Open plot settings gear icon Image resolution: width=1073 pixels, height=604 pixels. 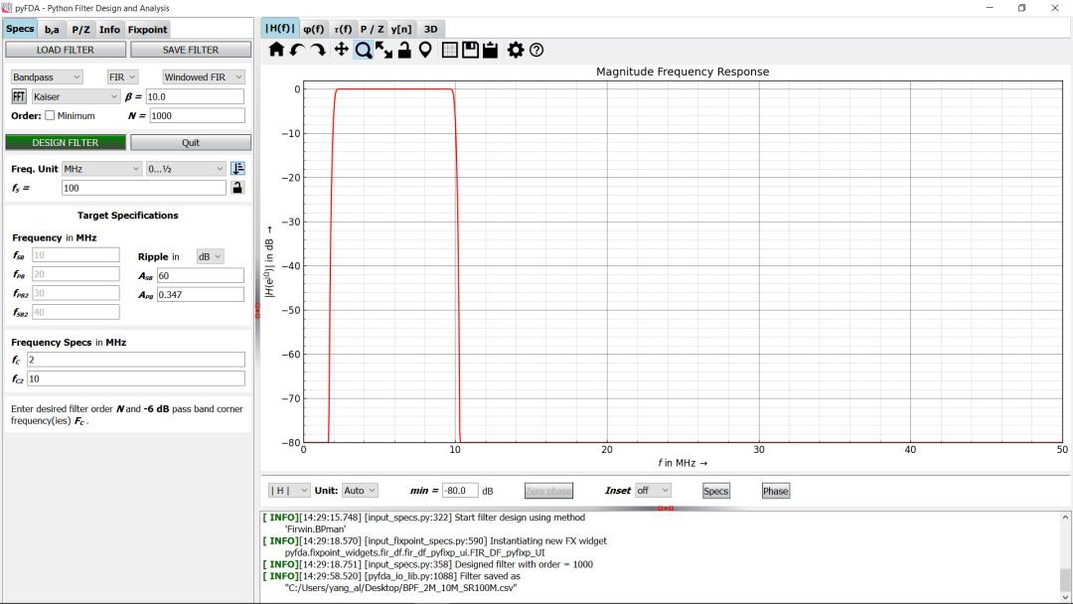[516, 50]
